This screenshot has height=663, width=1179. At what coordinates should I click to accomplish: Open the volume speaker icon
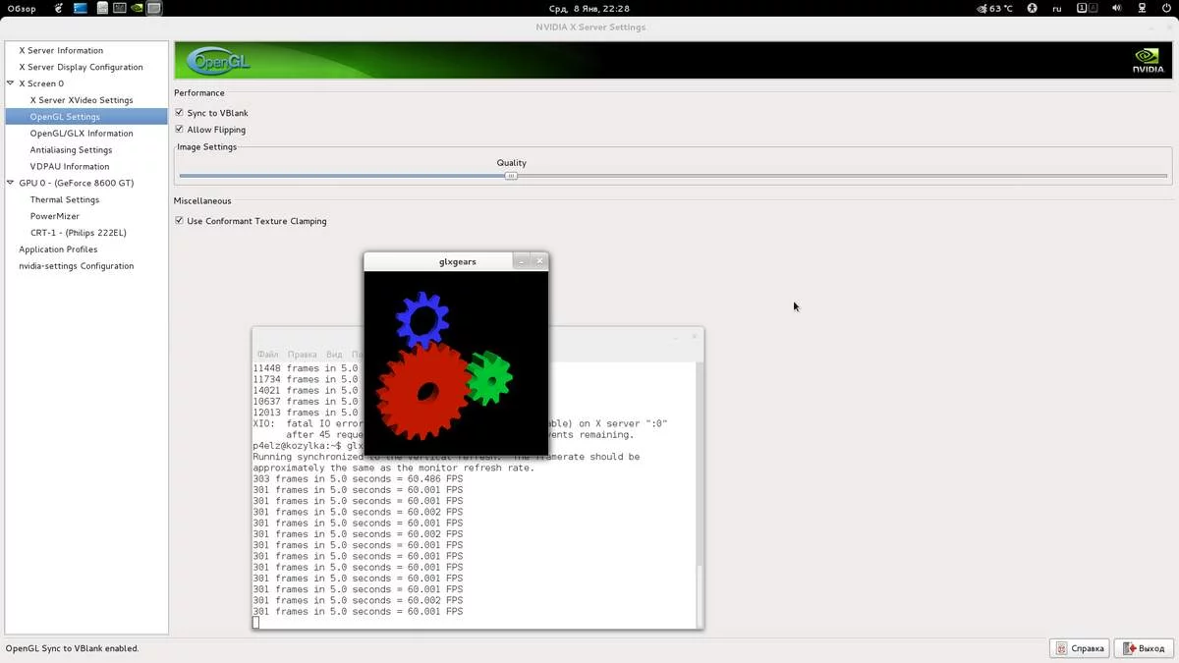click(x=1116, y=9)
